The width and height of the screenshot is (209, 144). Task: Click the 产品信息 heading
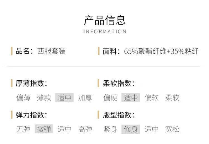[105, 20]
